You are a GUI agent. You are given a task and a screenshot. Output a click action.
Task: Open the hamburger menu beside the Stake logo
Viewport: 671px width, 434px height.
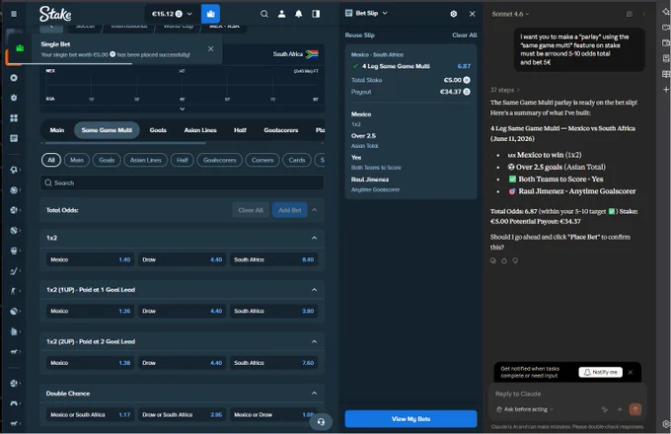[x=14, y=14]
